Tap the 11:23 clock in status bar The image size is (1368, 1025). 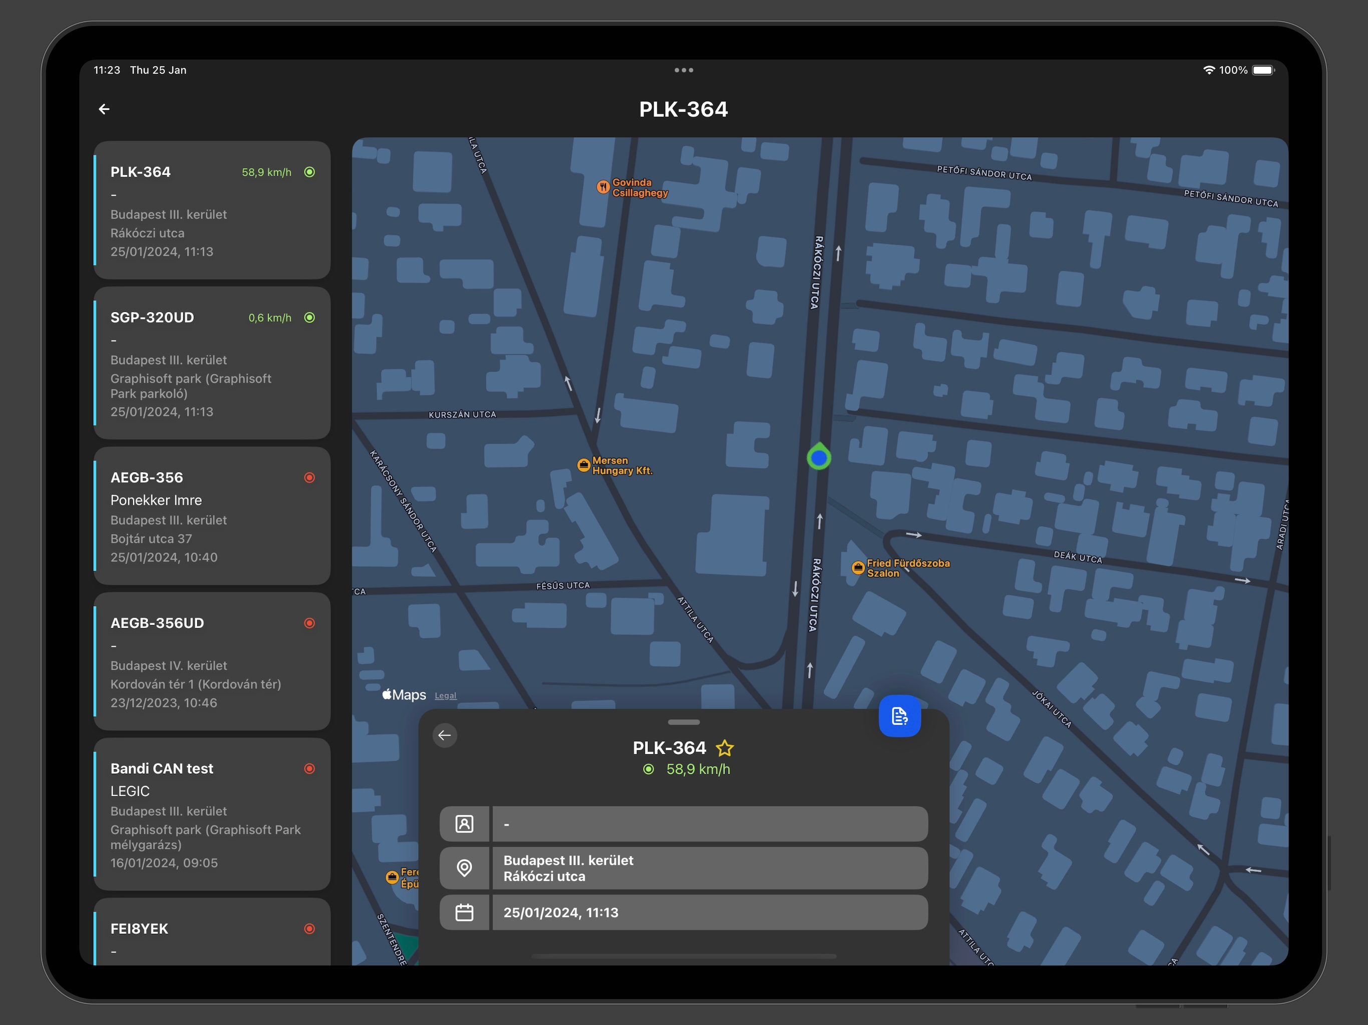[x=107, y=70]
